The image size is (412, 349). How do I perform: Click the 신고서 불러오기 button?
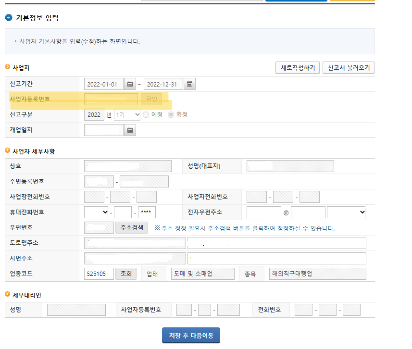[349, 68]
